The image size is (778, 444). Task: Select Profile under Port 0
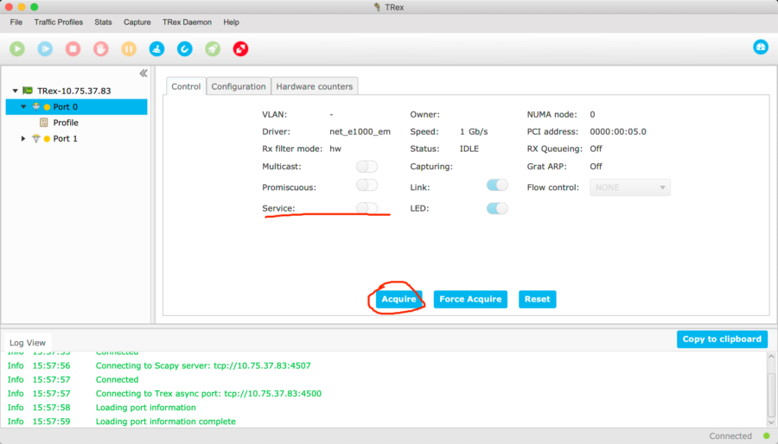click(x=66, y=123)
